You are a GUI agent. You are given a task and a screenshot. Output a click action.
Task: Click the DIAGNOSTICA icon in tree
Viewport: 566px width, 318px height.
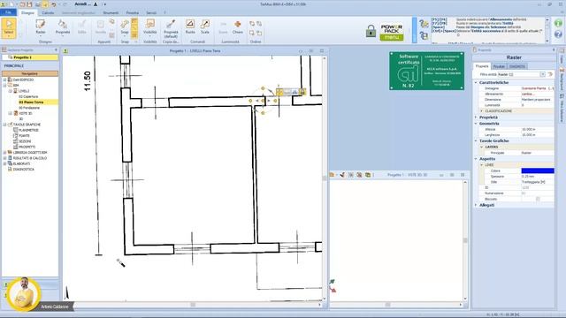(10, 169)
